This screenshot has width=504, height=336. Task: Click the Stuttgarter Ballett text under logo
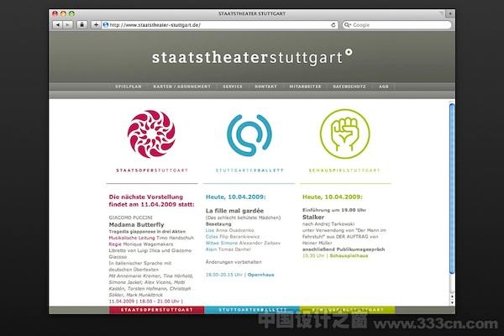pyautogui.click(x=249, y=171)
